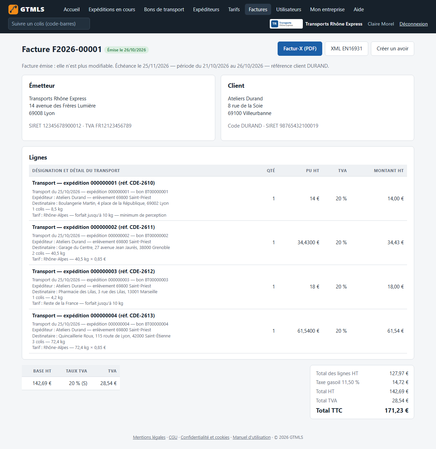The height and width of the screenshot is (449, 436).
Task: Click the 20 % (S) VAT rate cell
Action: (78, 383)
